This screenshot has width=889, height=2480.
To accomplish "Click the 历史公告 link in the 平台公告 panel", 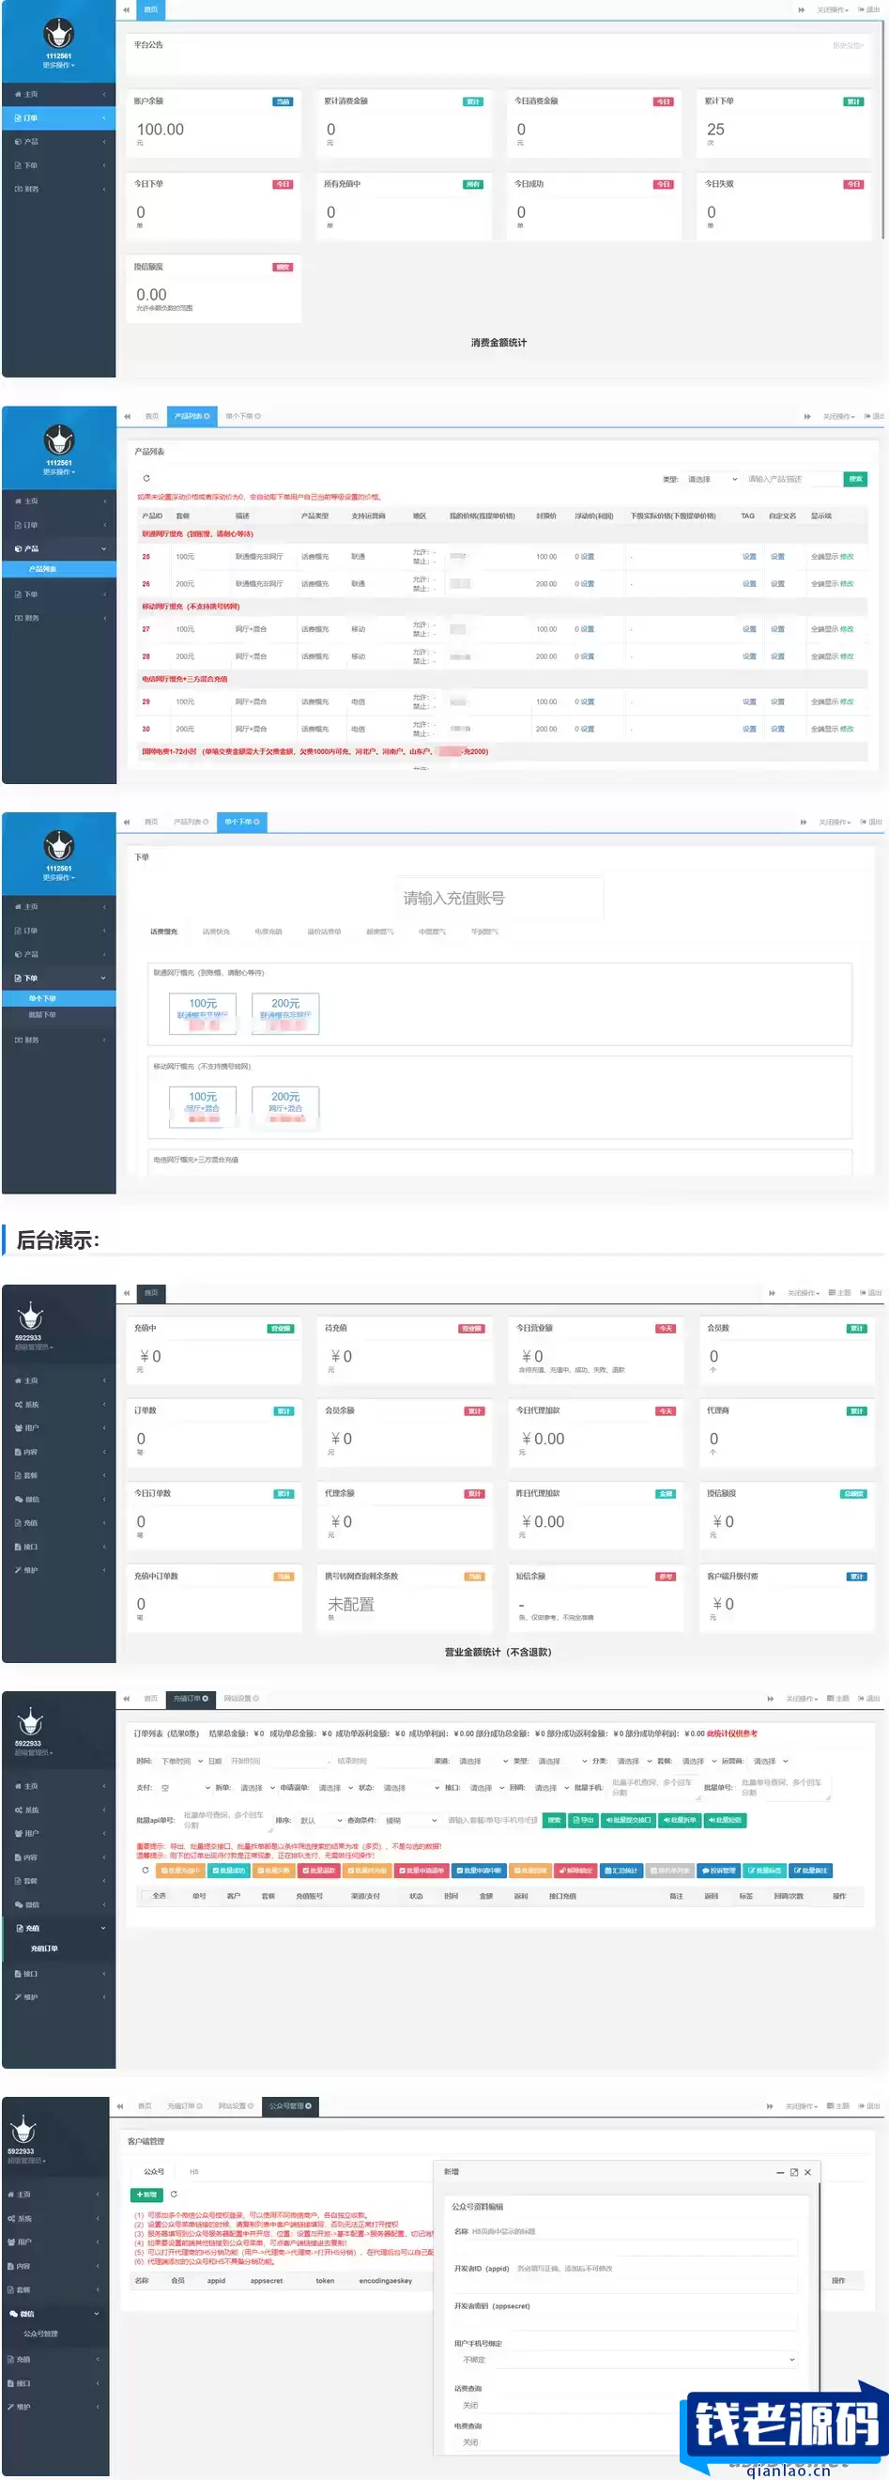I will coord(847,45).
